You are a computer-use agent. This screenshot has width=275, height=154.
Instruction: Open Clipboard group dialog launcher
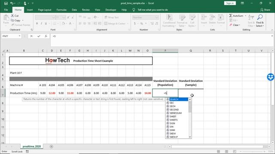(32, 30)
